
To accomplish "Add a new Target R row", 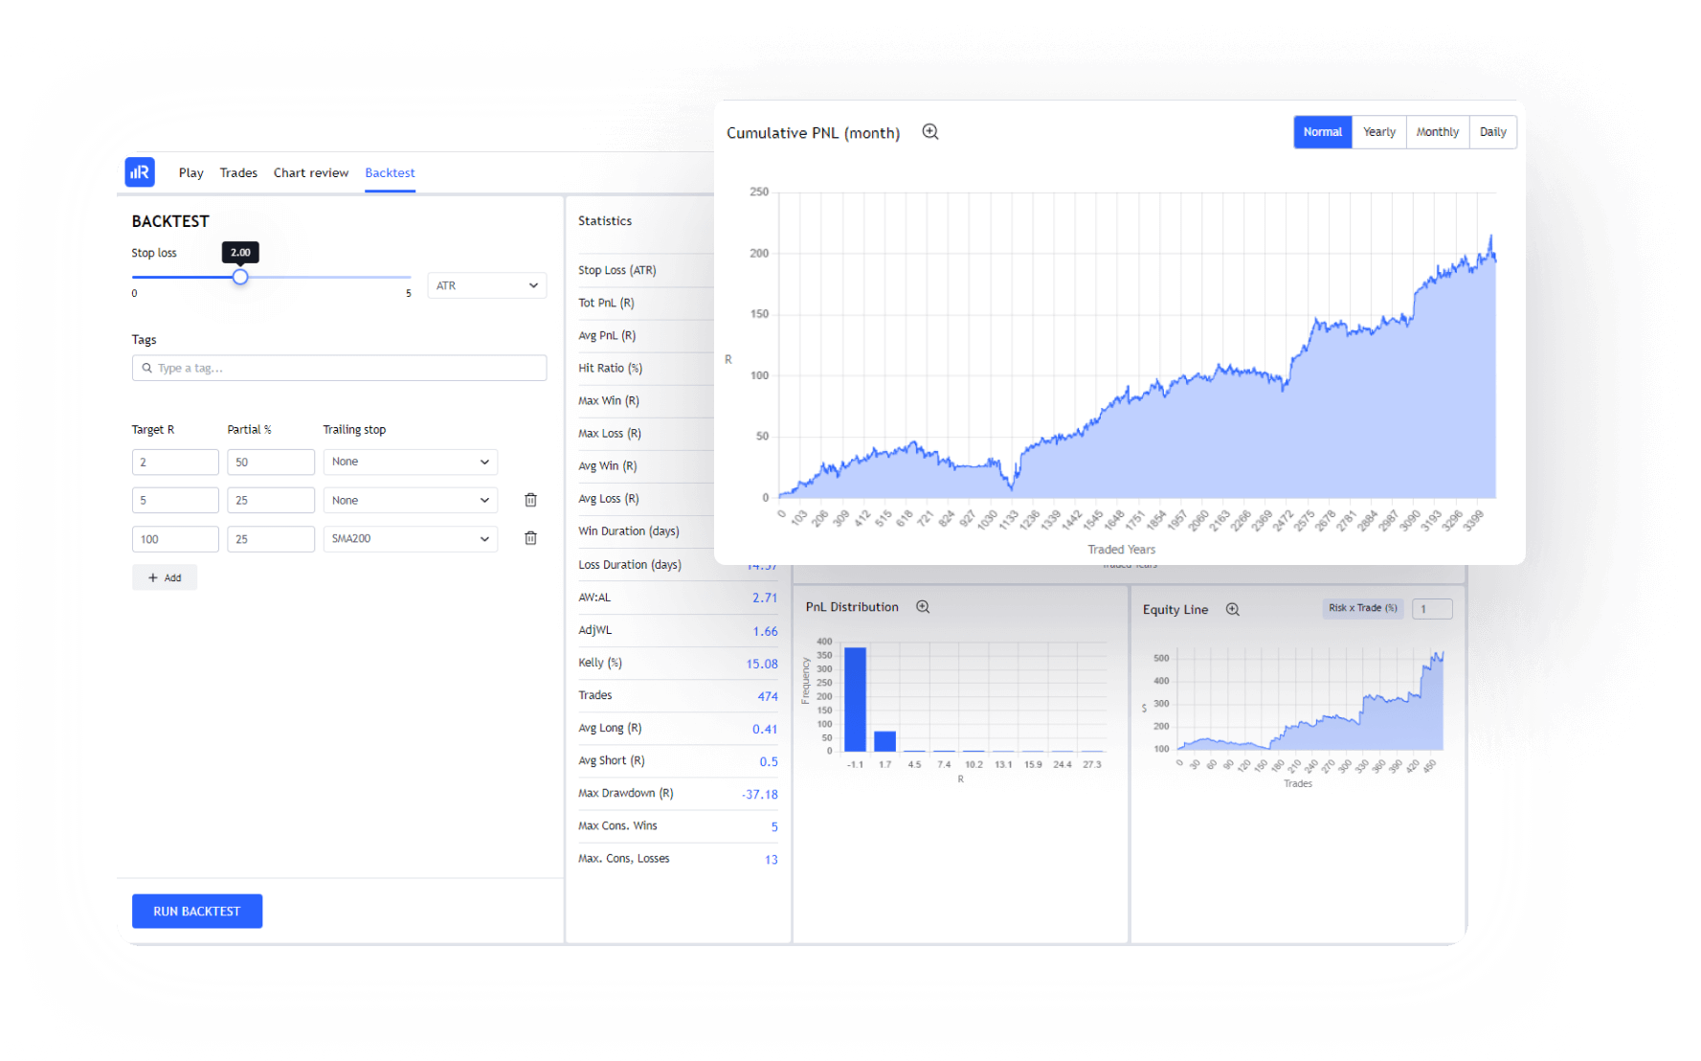I will [165, 577].
